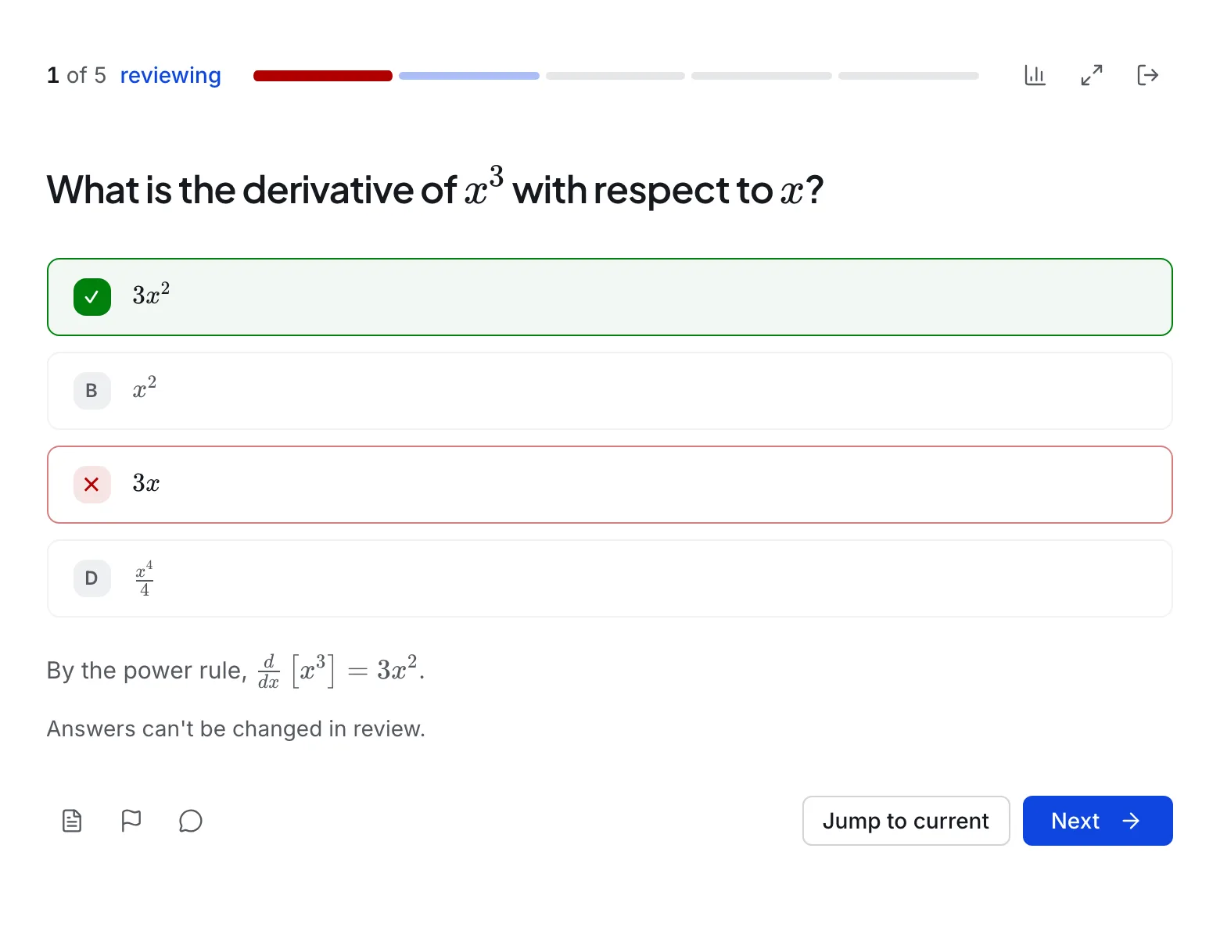Select answer option D, x⁴ over 4
Viewport: 1220px width, 938px height.
click(x=610, y=578)
